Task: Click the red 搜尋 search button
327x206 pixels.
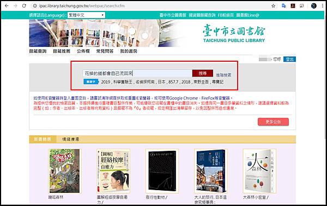Action: tap(203, 73)
